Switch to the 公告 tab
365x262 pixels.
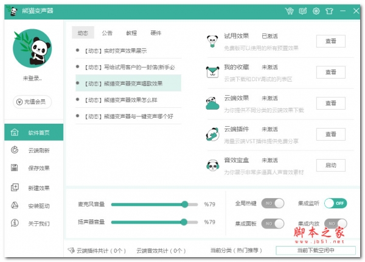point(107,33)
